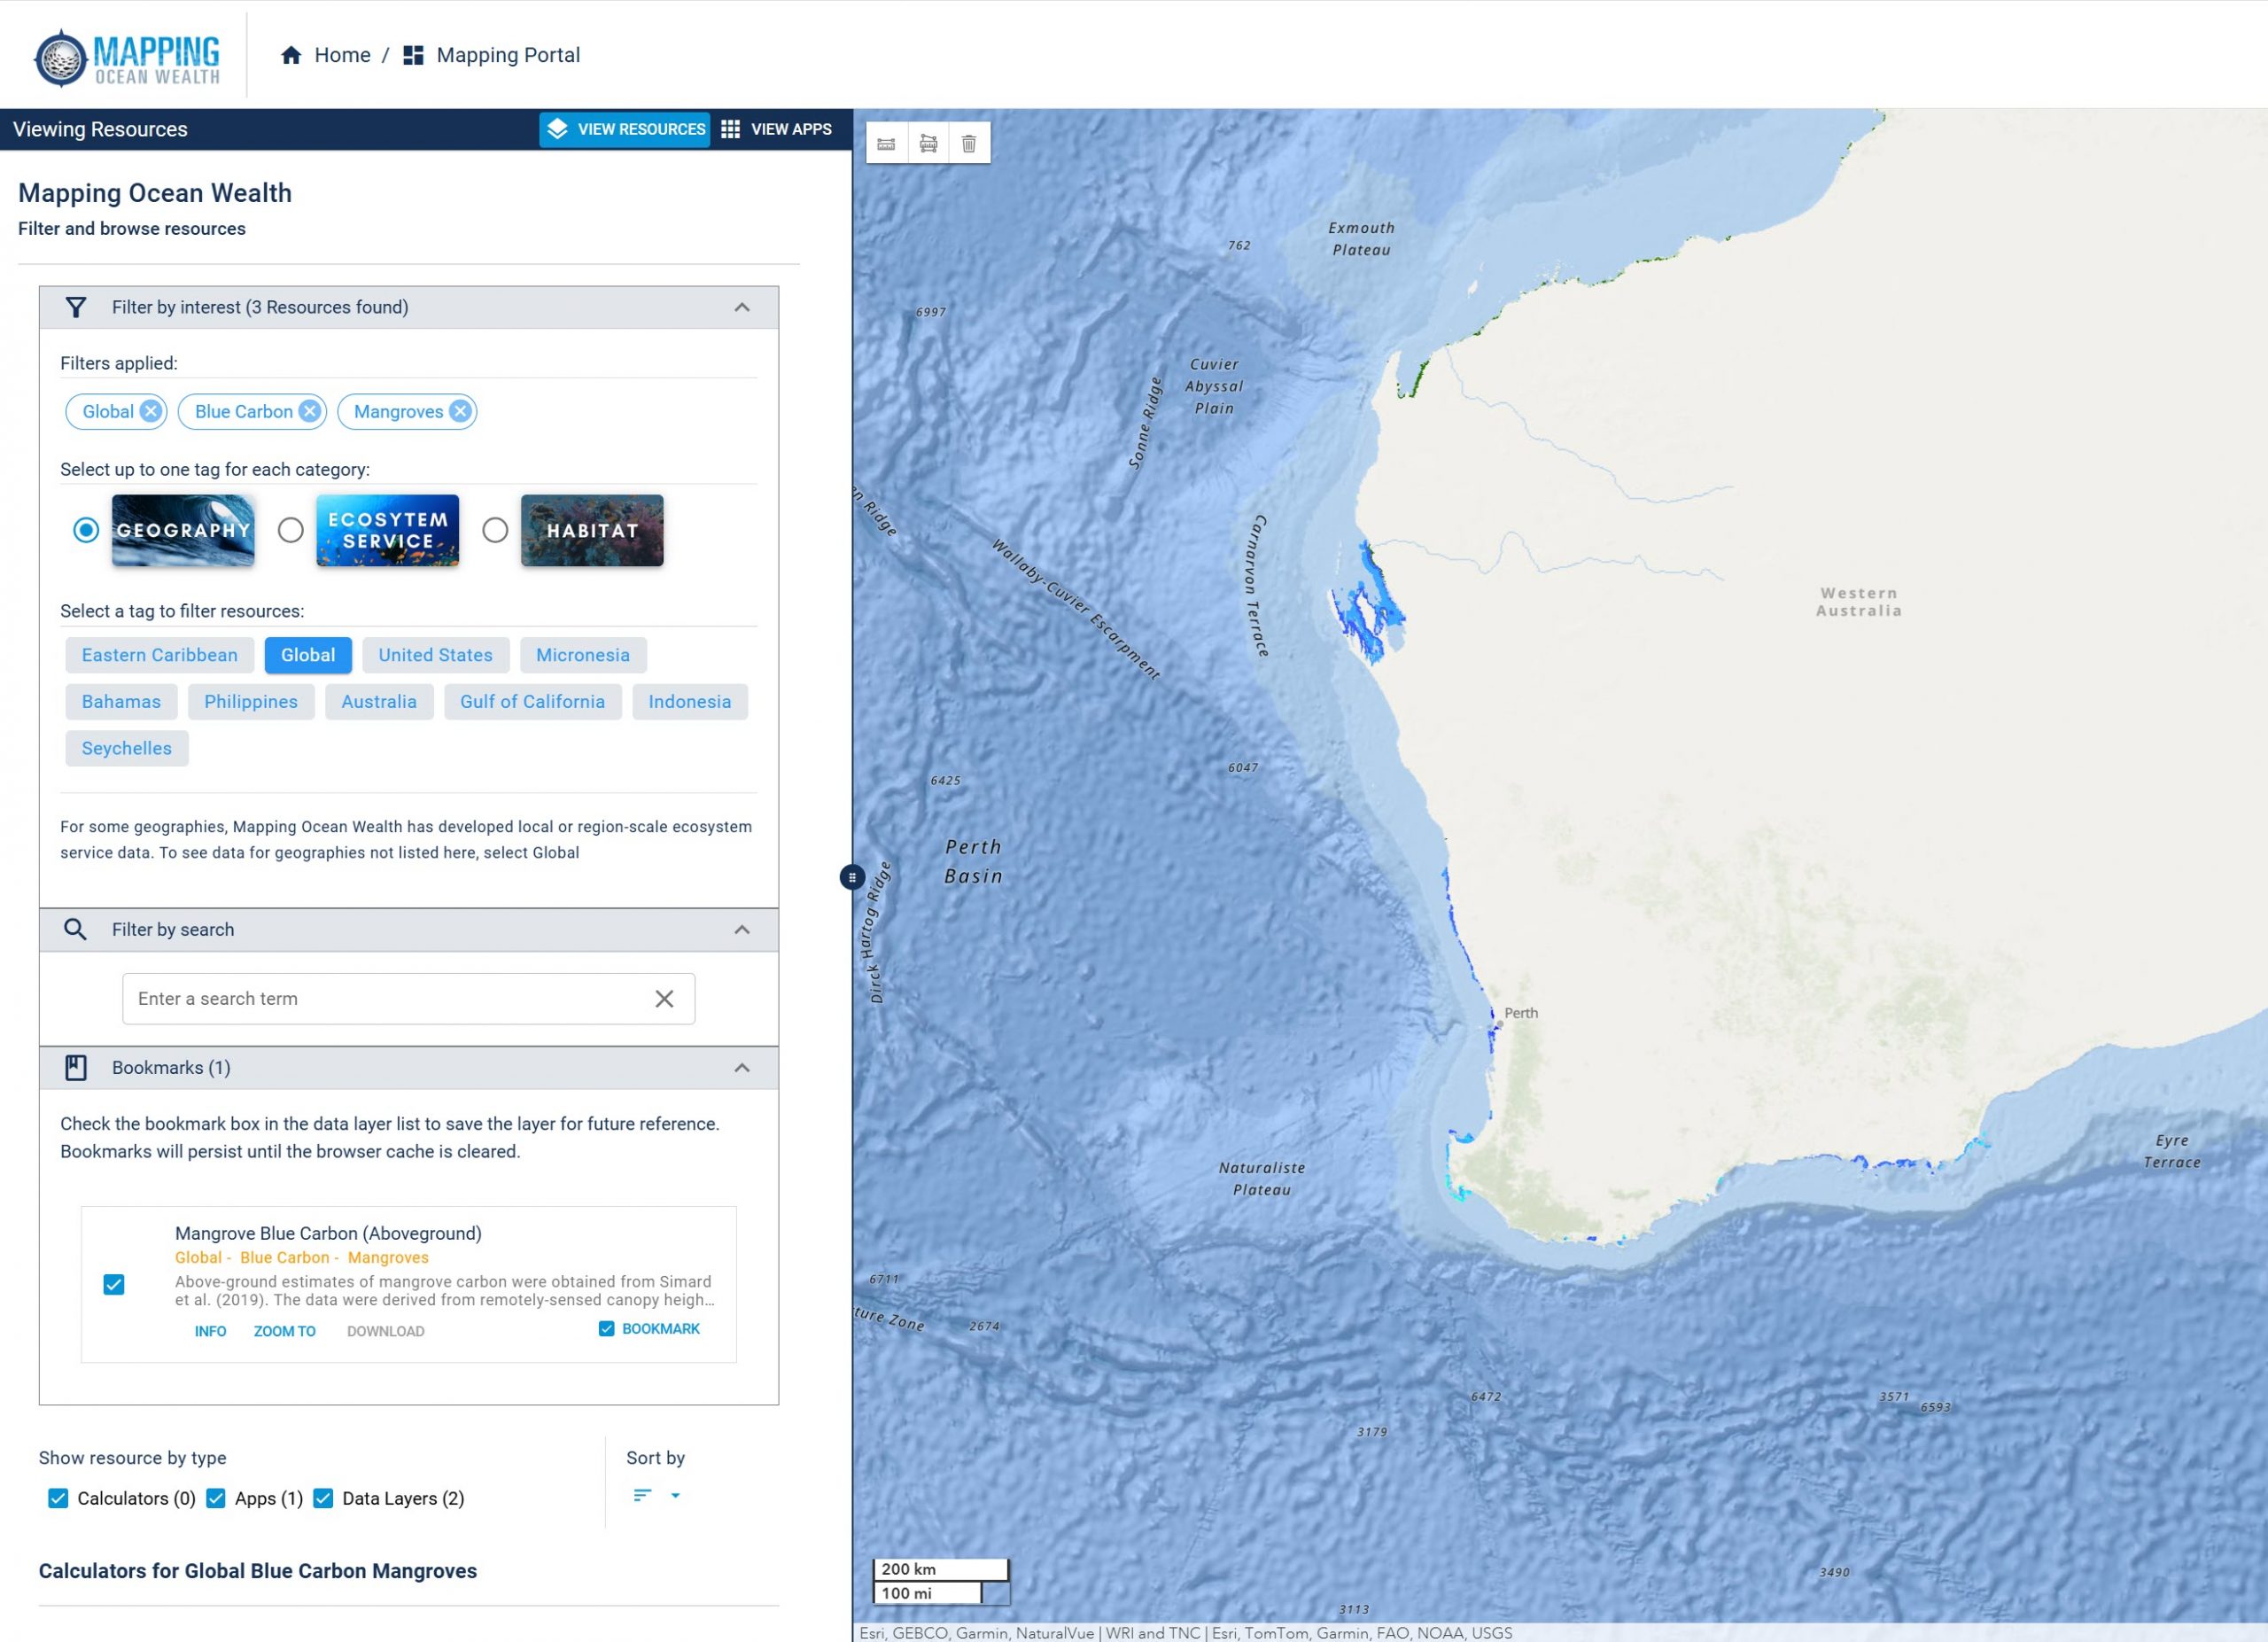Viewport: 2268px width, 1642px height.
Task: Clear the search term with X icon
Action: [x=664, y=998]
